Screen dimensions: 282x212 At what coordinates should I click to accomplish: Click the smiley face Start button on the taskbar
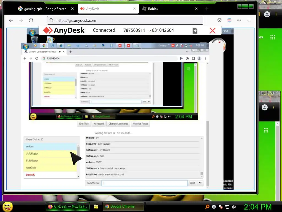7,206
